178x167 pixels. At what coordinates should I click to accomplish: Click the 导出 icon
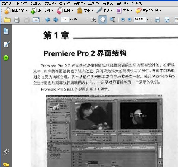coord(60,11)
